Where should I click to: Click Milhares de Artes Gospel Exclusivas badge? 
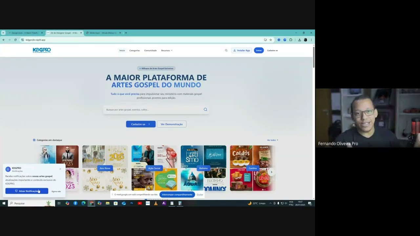[156, 69]
